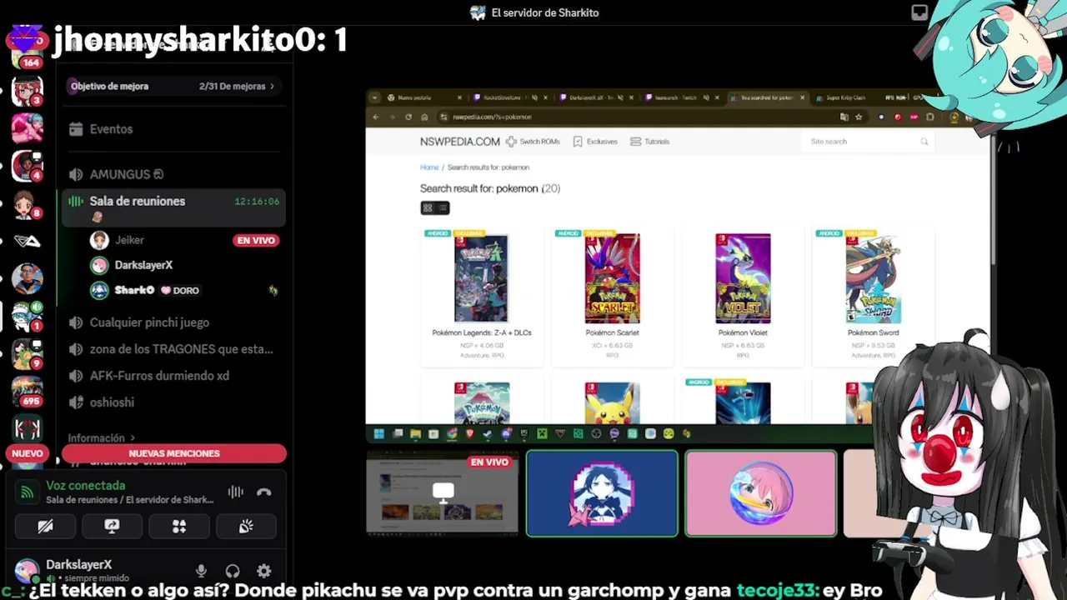Select the pink participant tile

(760, 493)
